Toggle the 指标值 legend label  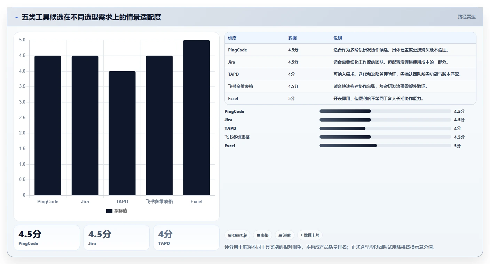[x=121, y=211]
